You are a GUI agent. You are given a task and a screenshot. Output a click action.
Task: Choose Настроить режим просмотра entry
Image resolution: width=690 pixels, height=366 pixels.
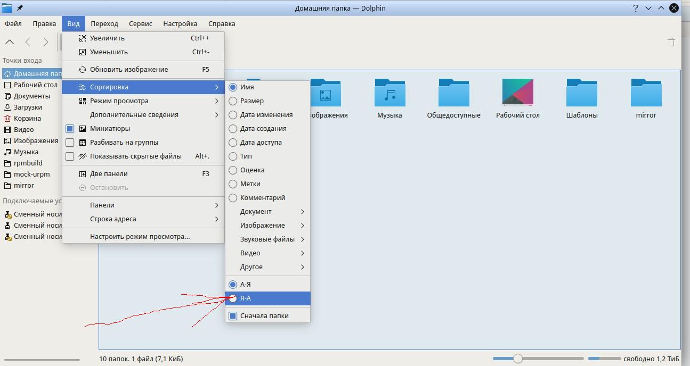coord(143,237)
